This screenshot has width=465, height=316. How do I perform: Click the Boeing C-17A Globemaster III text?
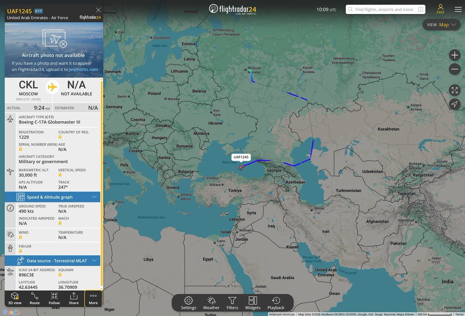click(50, 122)
